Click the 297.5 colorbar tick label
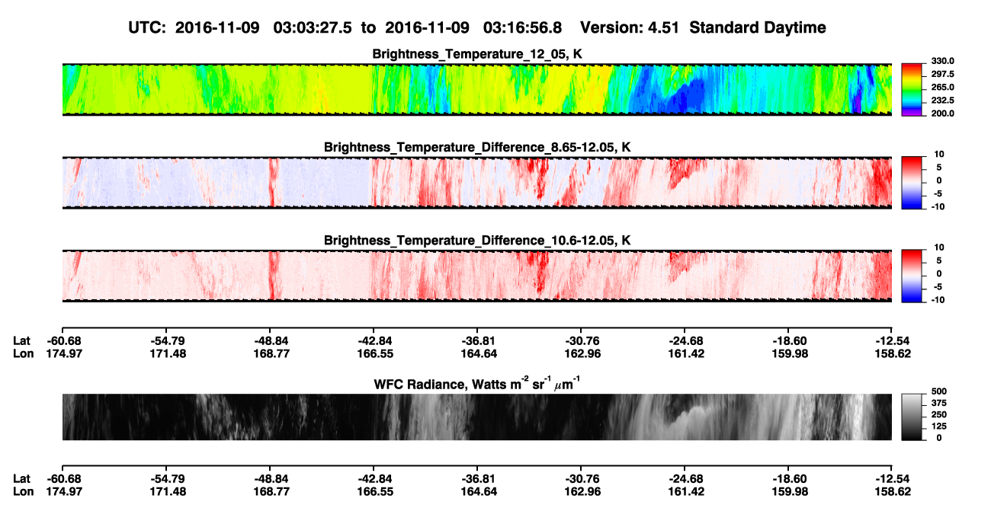991x508 pixels. [x=941, y=75]
